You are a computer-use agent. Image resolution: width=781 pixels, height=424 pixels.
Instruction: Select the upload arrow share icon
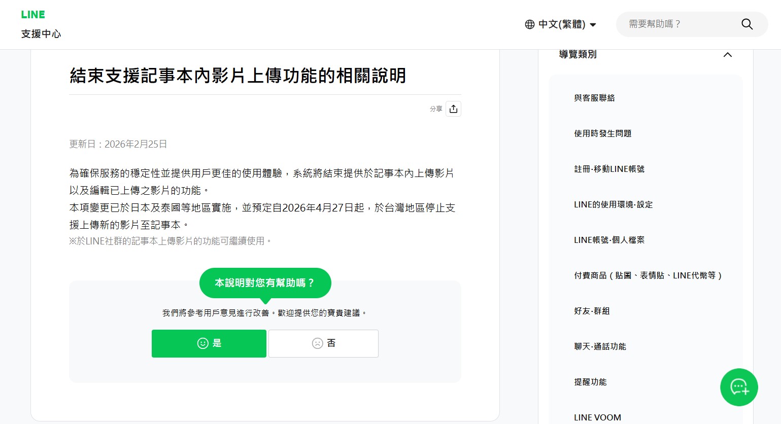click(453, 108)
